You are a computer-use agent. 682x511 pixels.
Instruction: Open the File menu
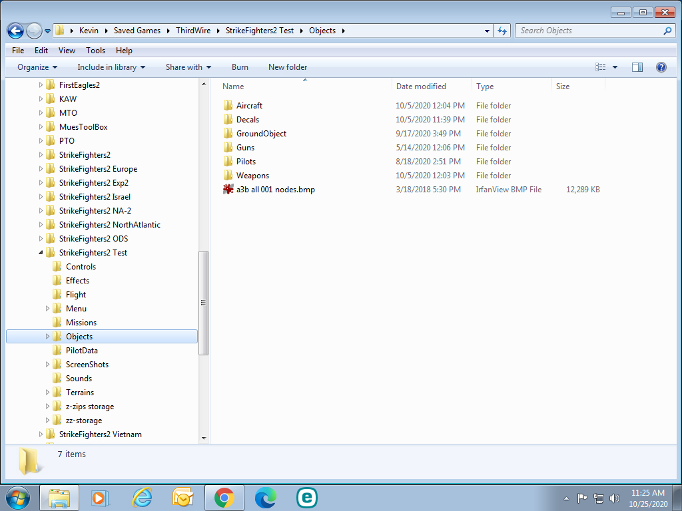[18, 51]
